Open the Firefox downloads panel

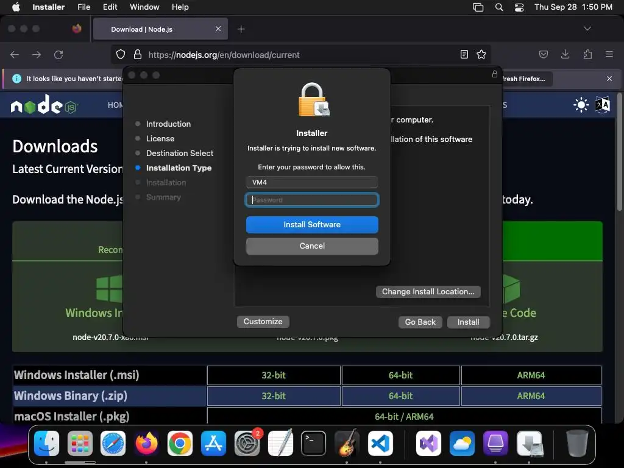pos(565,54)
